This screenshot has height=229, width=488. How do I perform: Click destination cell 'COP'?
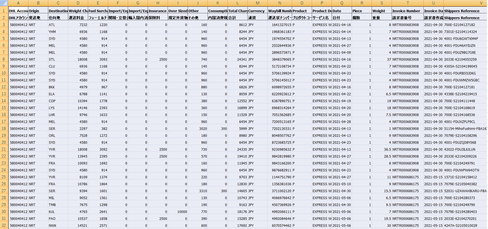(x=58, y=101)
